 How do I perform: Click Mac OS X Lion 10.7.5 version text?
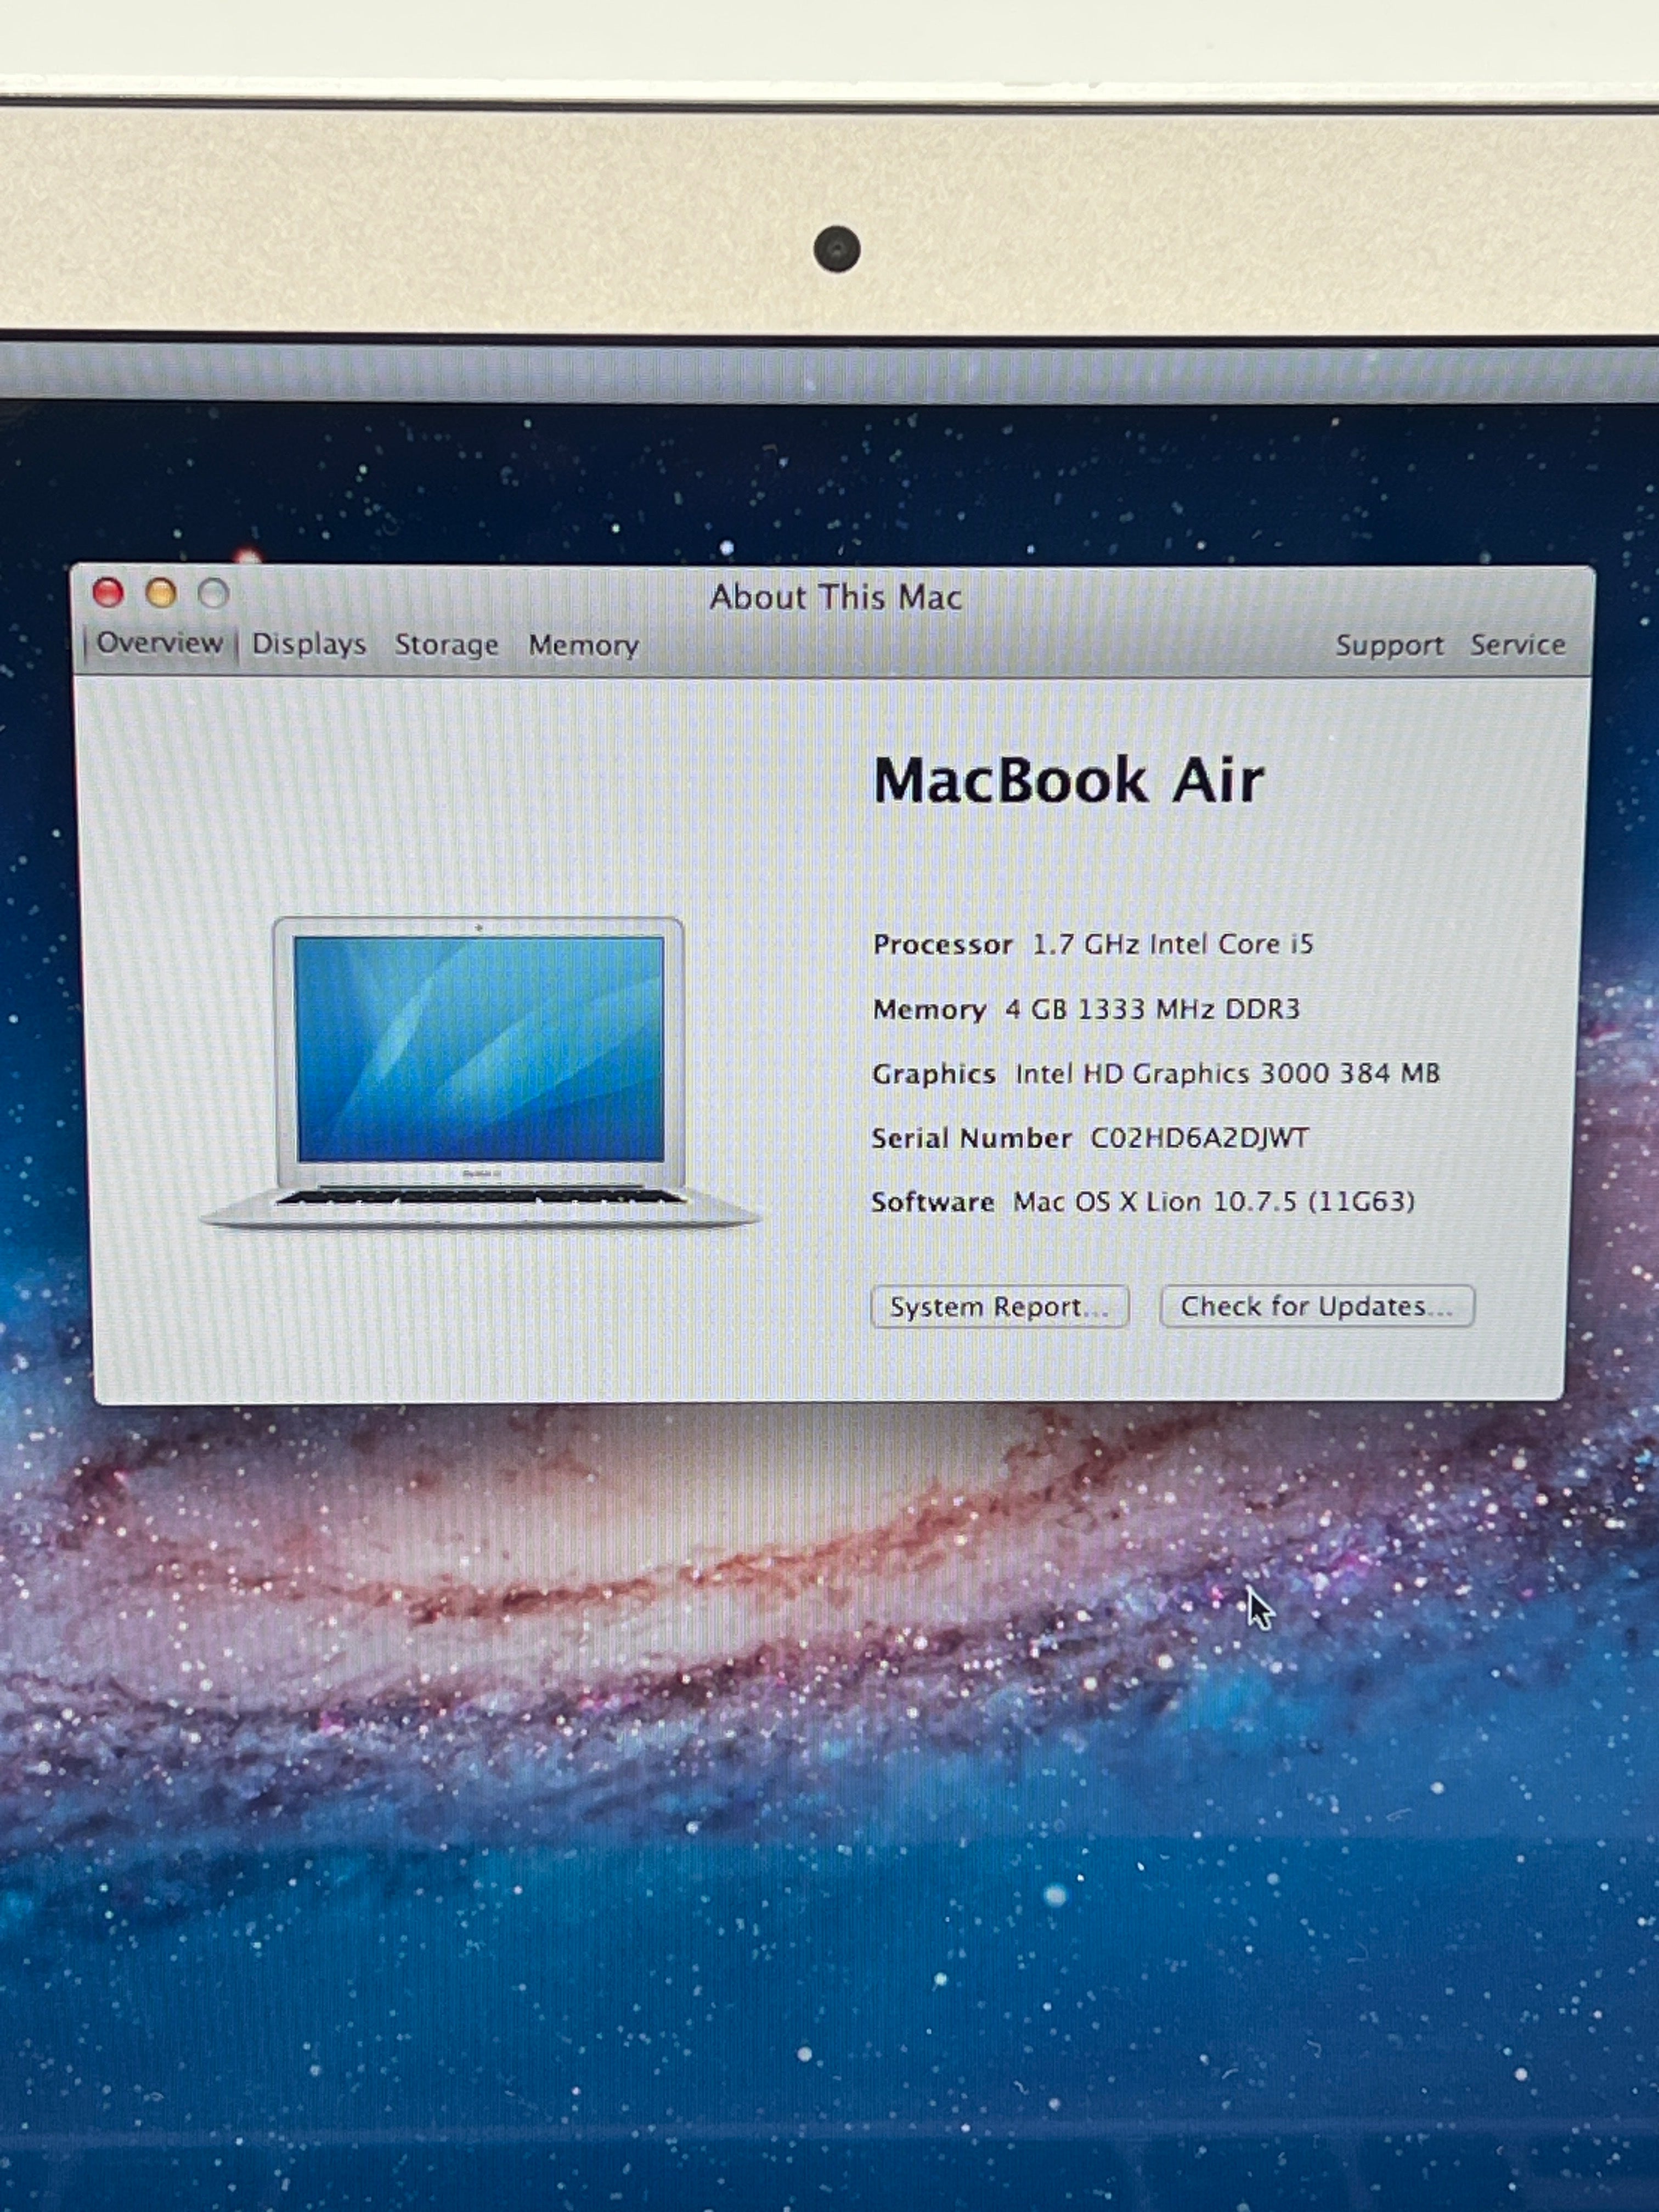pyautogui.click(x=1213, y=1201)
